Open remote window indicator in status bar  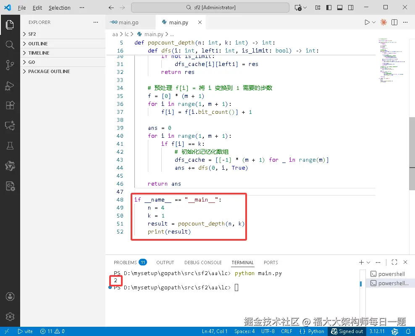tap(7, 331)
